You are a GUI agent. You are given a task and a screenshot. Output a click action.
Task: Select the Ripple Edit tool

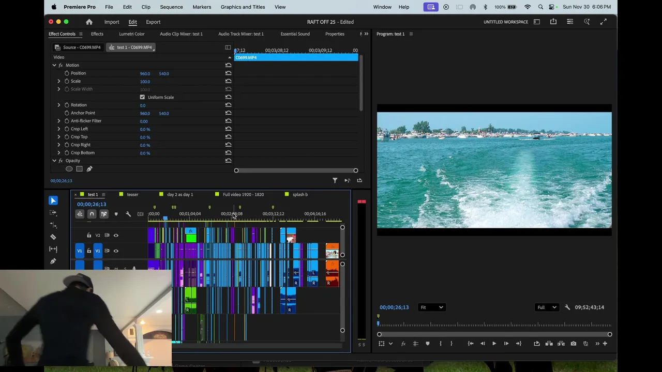(x=53, y=225)
